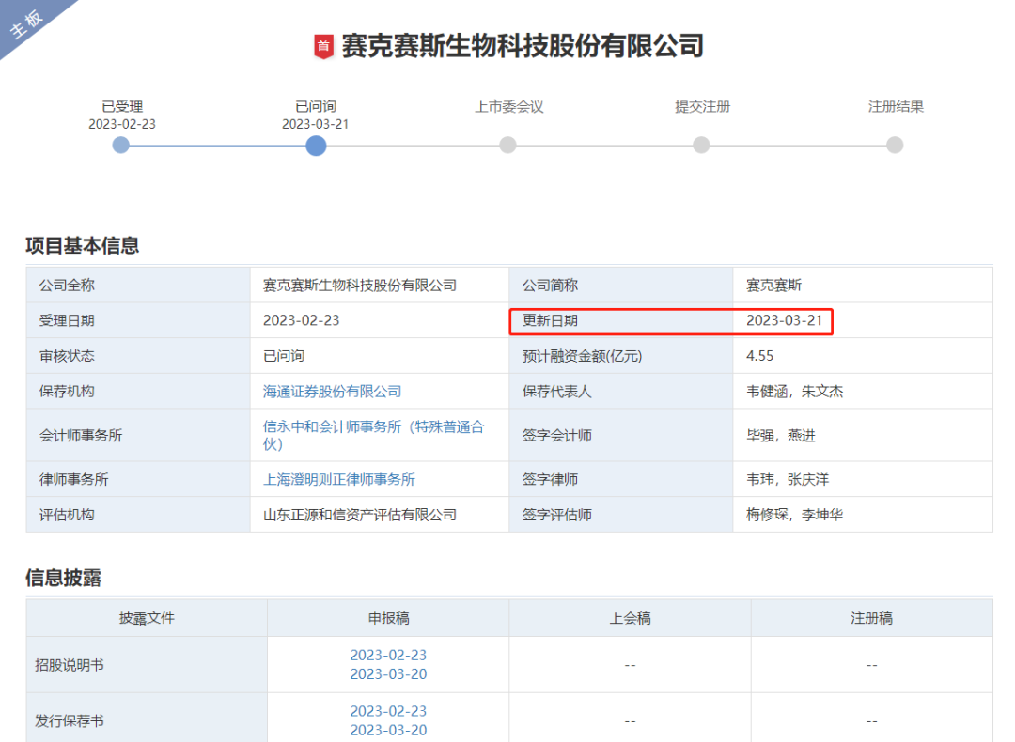This screenshot has height=742, width=1015.
Task: Click the 项目基本信息 section heading
Action: click(82, 246)
